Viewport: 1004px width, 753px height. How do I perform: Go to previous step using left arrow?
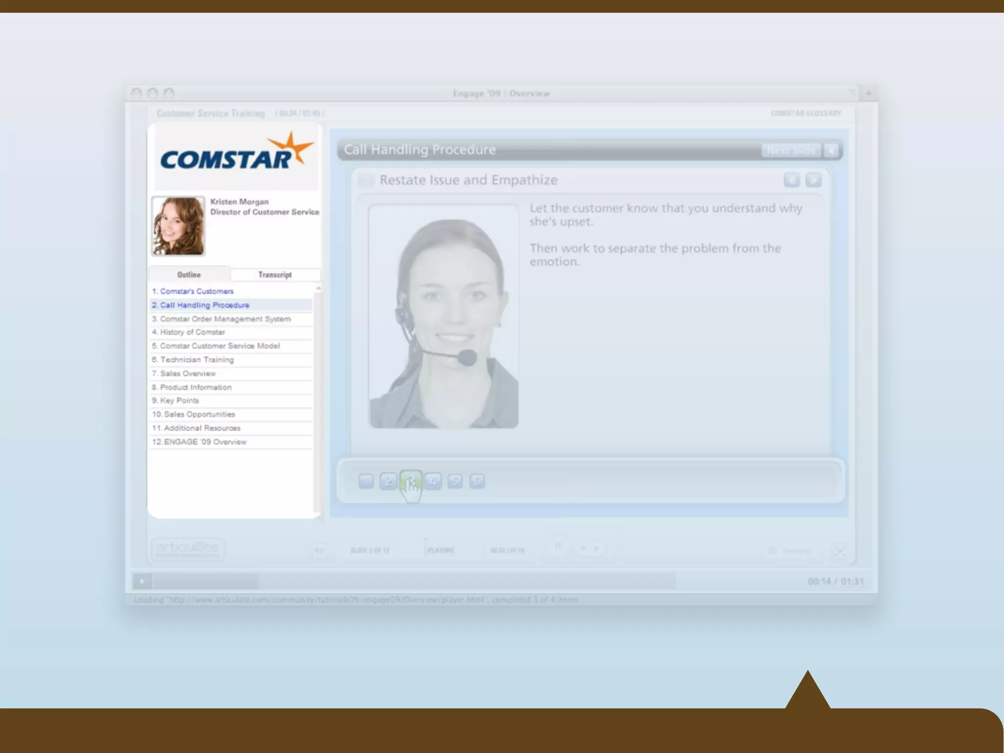coord(792,180)
